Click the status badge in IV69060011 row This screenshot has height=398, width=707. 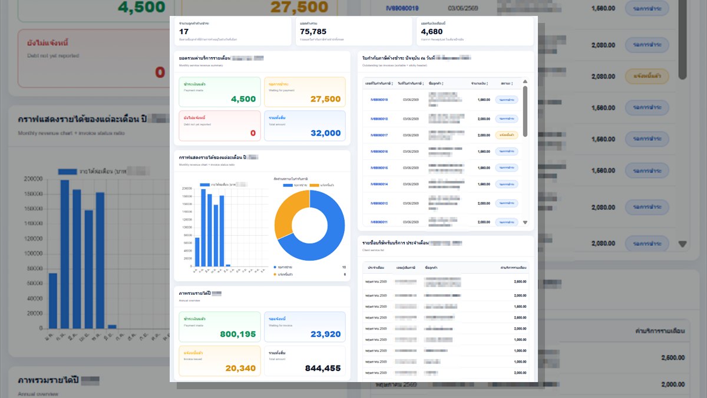click(507, 222)
